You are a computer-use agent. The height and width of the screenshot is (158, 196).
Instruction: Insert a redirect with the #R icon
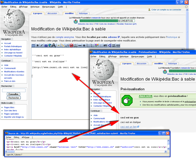[x=105, y=46]
